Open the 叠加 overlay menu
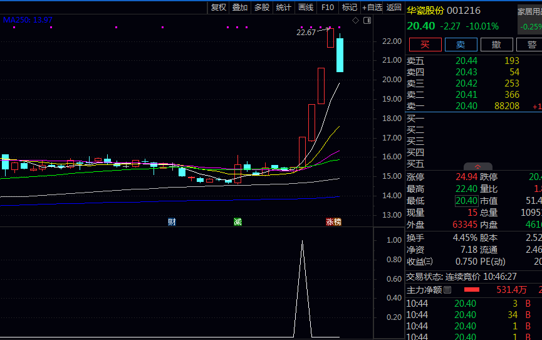 tap(240, 8)
